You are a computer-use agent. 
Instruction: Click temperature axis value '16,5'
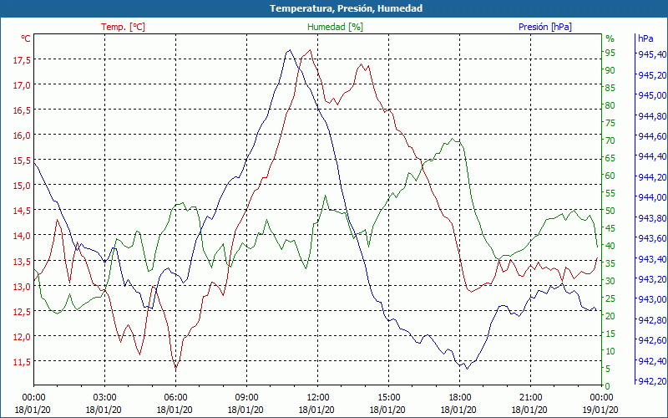[x=22, y=110]
